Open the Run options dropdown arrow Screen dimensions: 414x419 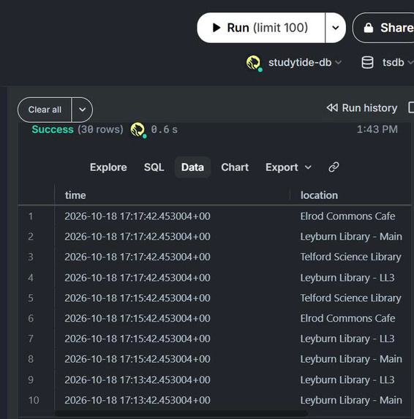336,28
